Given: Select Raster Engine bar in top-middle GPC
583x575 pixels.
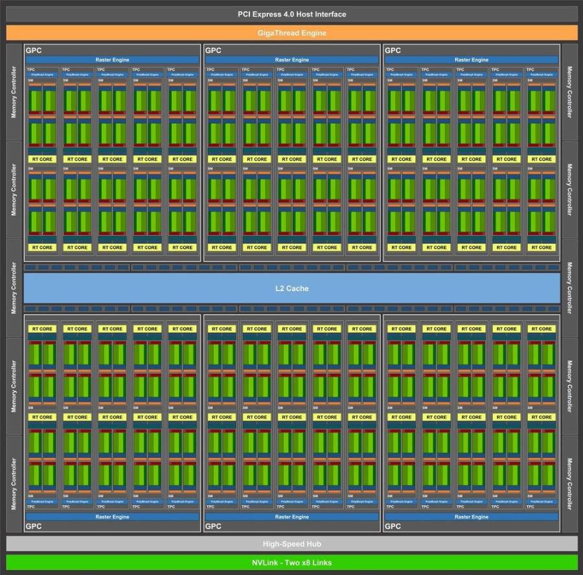Looking at the screenshot, I should pos(292,60).
